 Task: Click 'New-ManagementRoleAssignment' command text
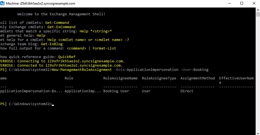tap(82, 70)
